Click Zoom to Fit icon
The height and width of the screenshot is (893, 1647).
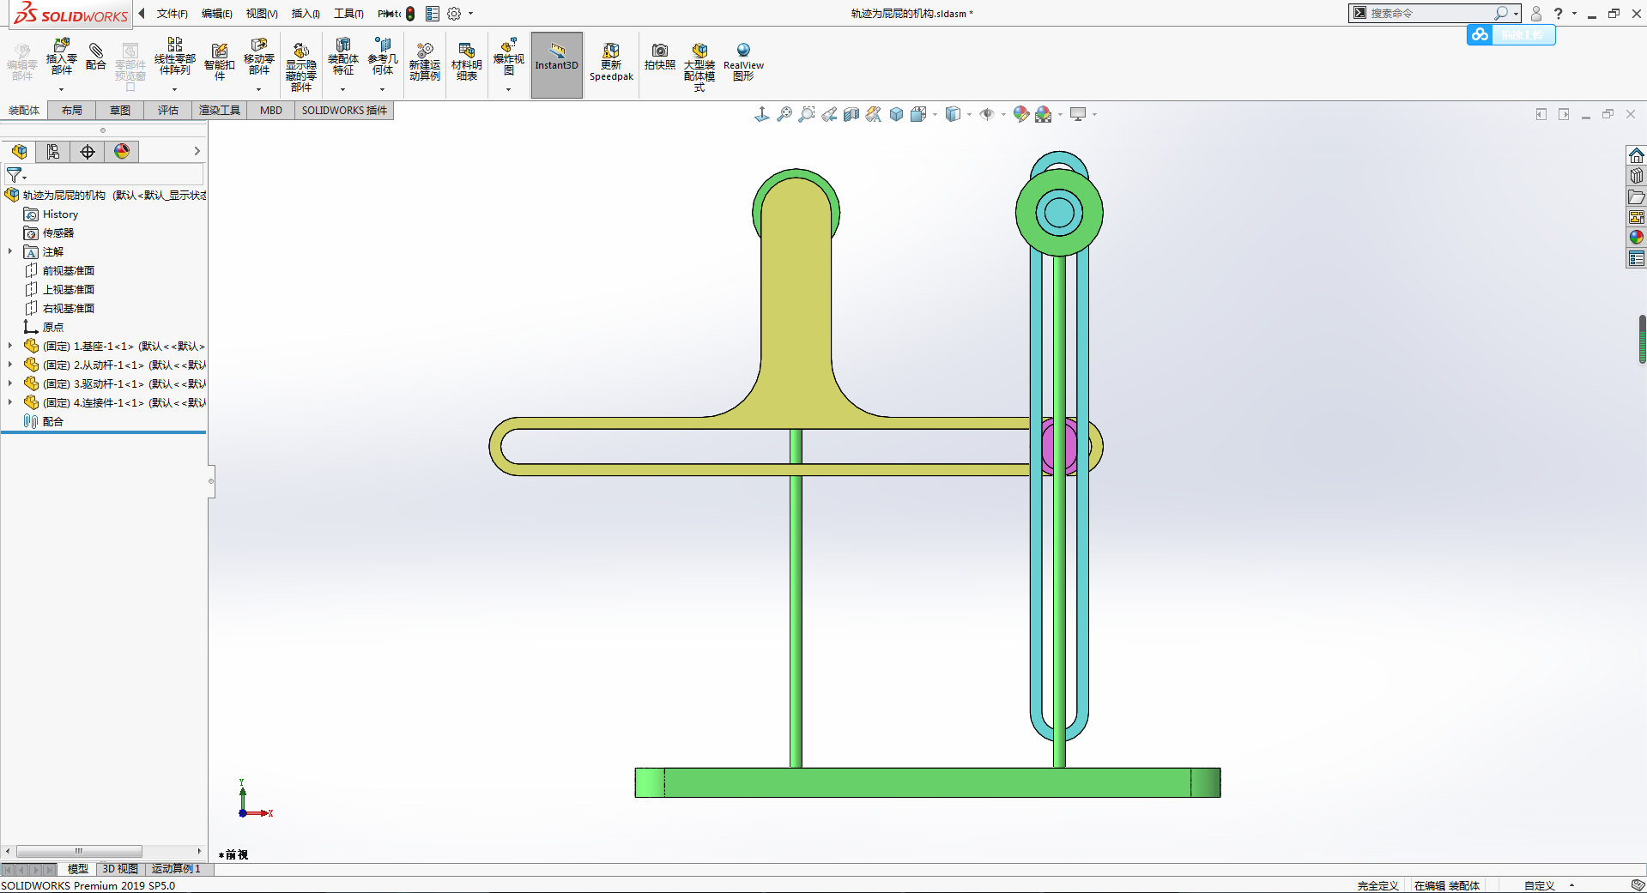784,114
